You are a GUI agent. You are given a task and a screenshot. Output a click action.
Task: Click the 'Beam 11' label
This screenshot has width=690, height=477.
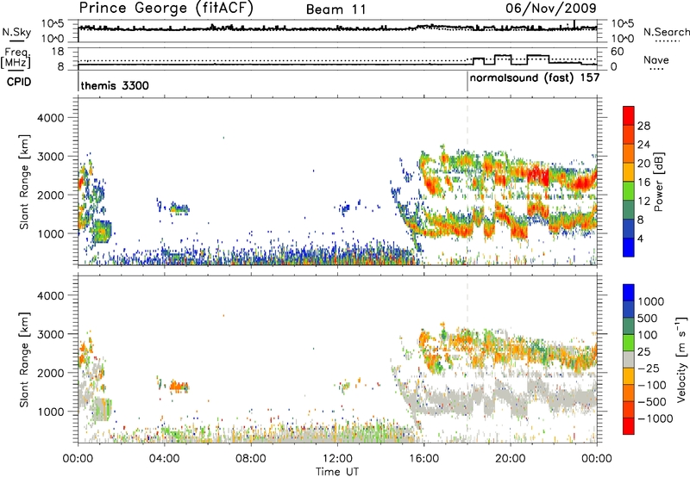pyautogui.click(x=336, y=9)
